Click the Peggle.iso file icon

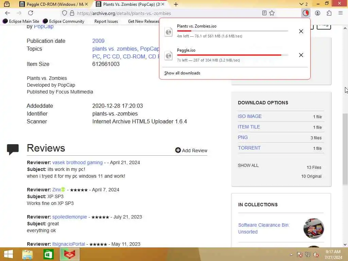[x=169, y=55]
